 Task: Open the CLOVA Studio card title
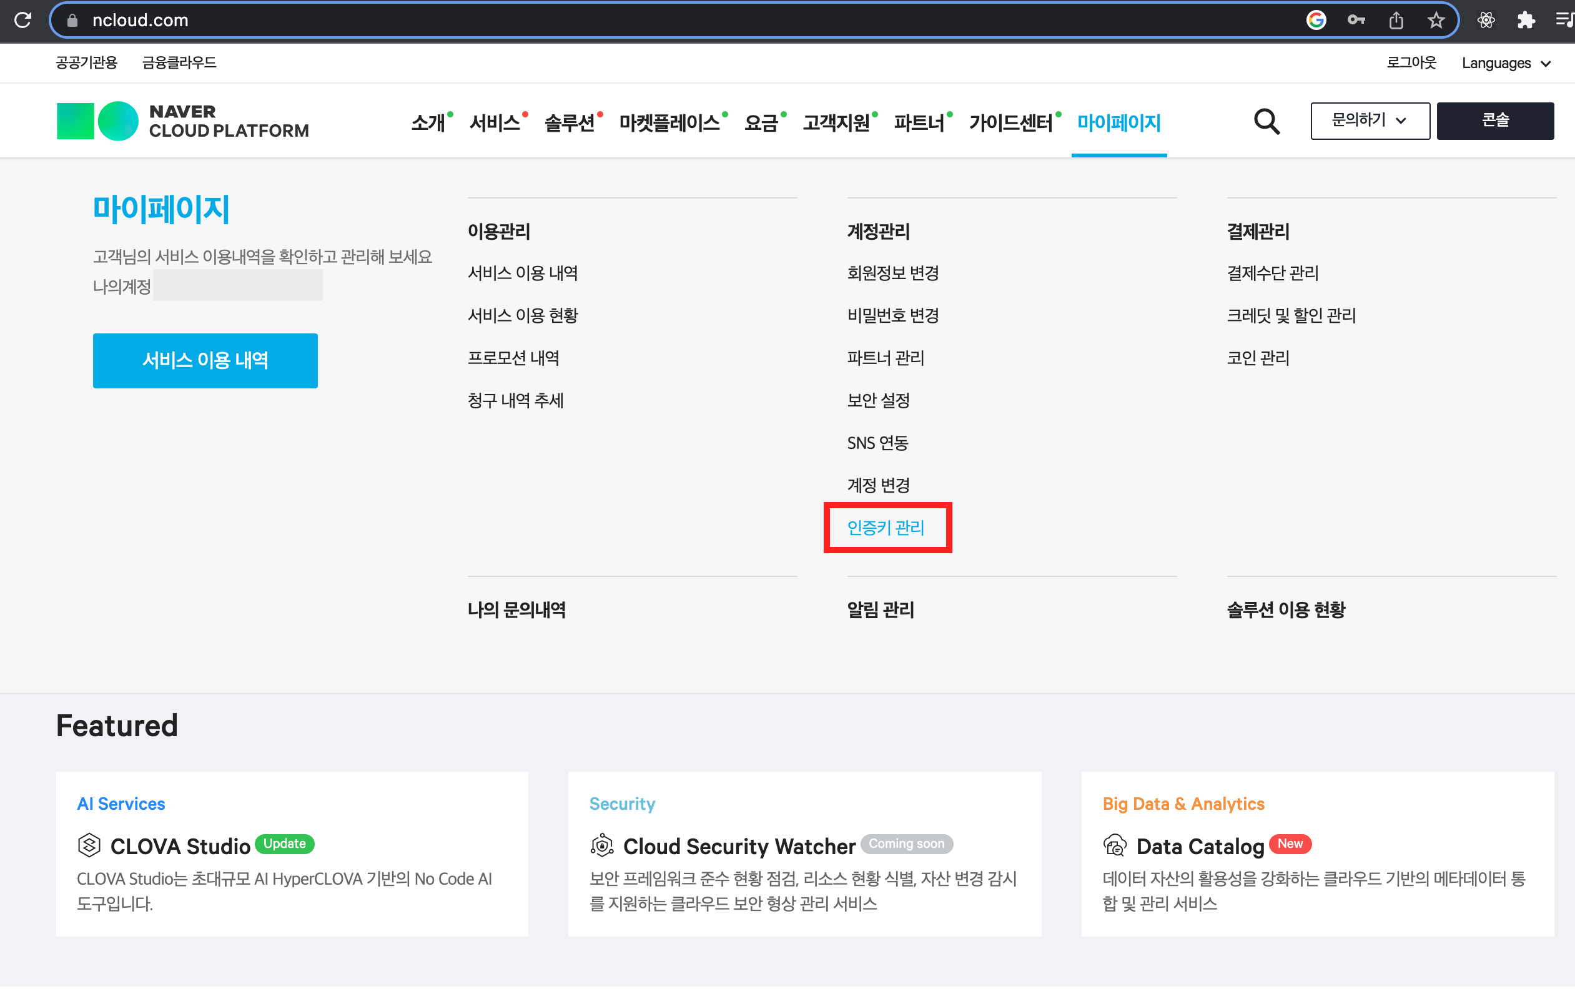(180, 846)
